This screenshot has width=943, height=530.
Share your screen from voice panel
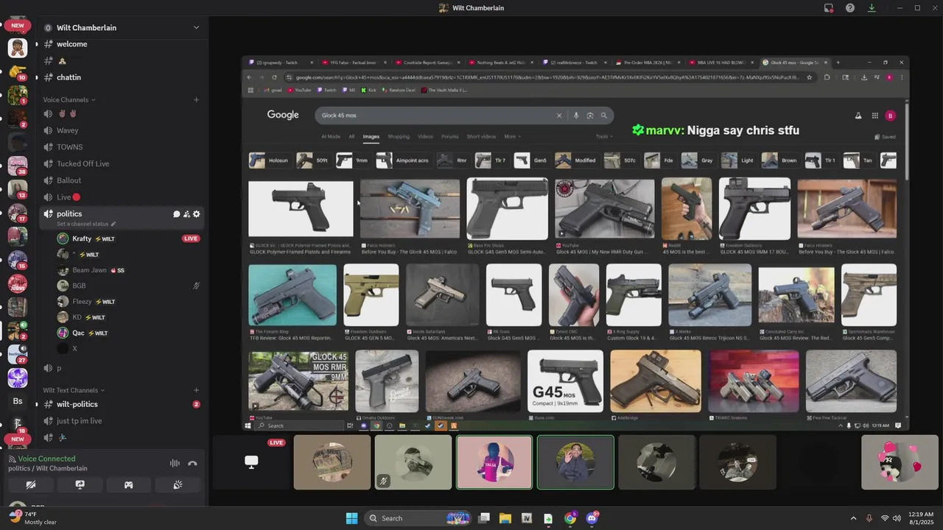80,485
